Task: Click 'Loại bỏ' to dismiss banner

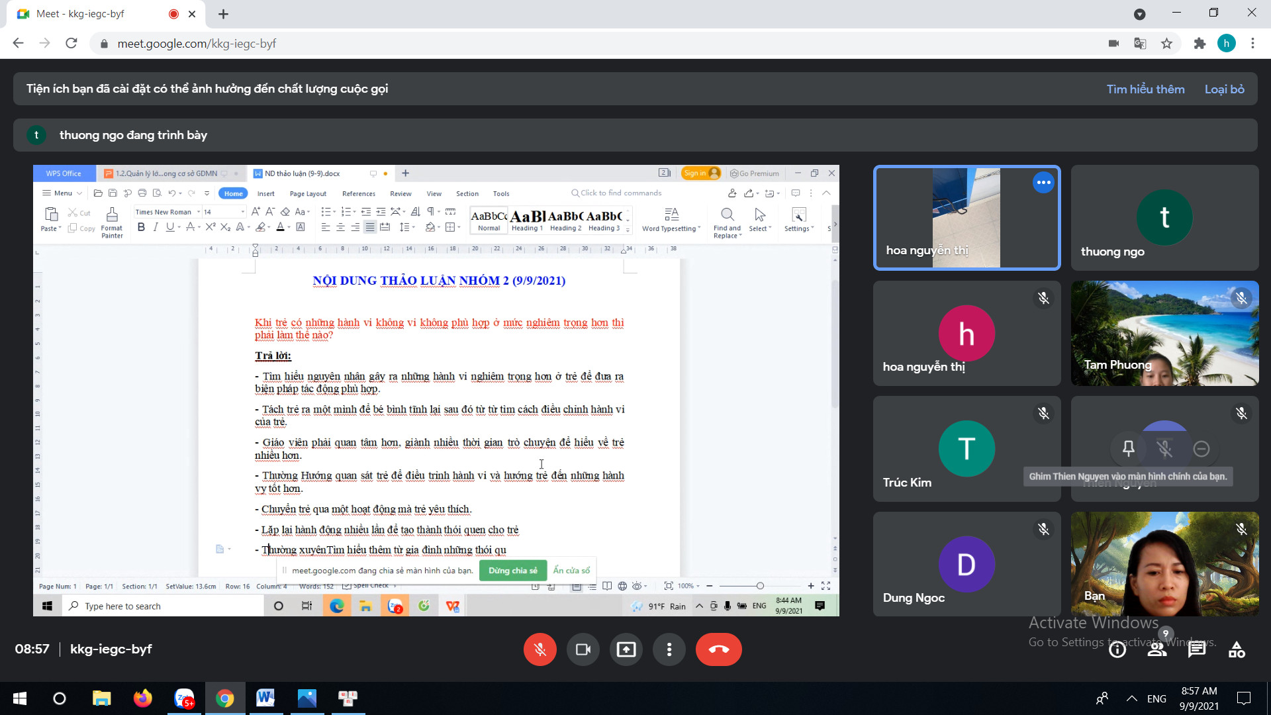Action: coord(1224,89)
